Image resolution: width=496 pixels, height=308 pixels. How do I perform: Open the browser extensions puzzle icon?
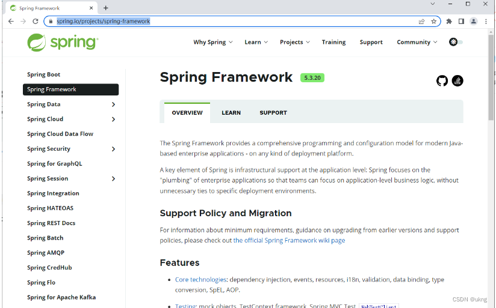[449, 21]
